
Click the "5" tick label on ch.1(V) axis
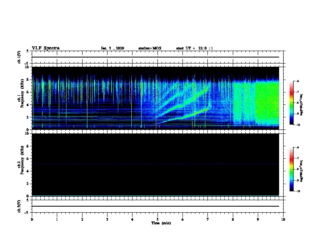coord(28,51)
